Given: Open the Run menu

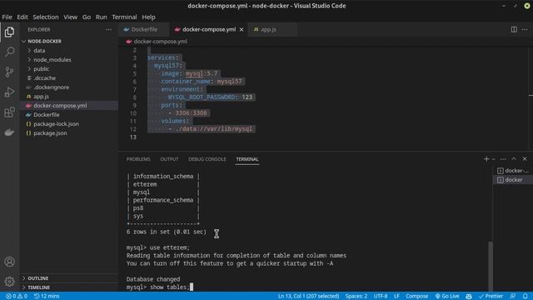Looking at the screenshot, I should (101, 17).
